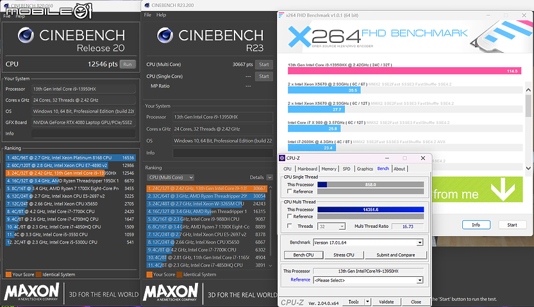Click the Cinebench R20 logo sphere icon

click(26, 35)
